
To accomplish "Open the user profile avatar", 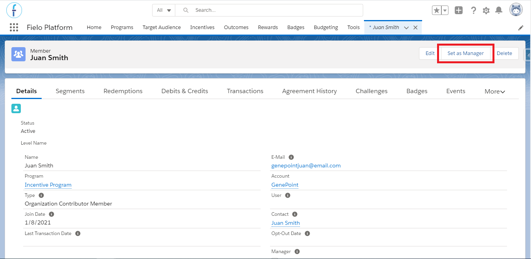I will click(516, 10).
